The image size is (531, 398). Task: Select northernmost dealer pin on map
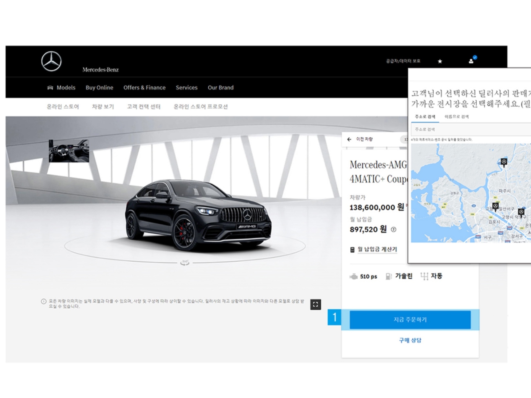504,162
